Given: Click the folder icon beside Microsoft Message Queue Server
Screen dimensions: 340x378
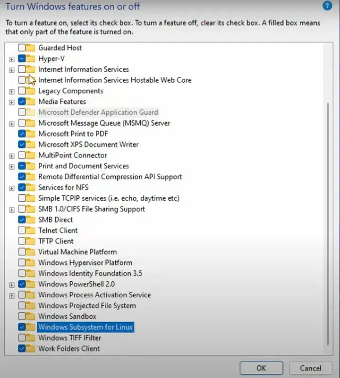Looking at the screenshot, I should [x=31, y=123].
